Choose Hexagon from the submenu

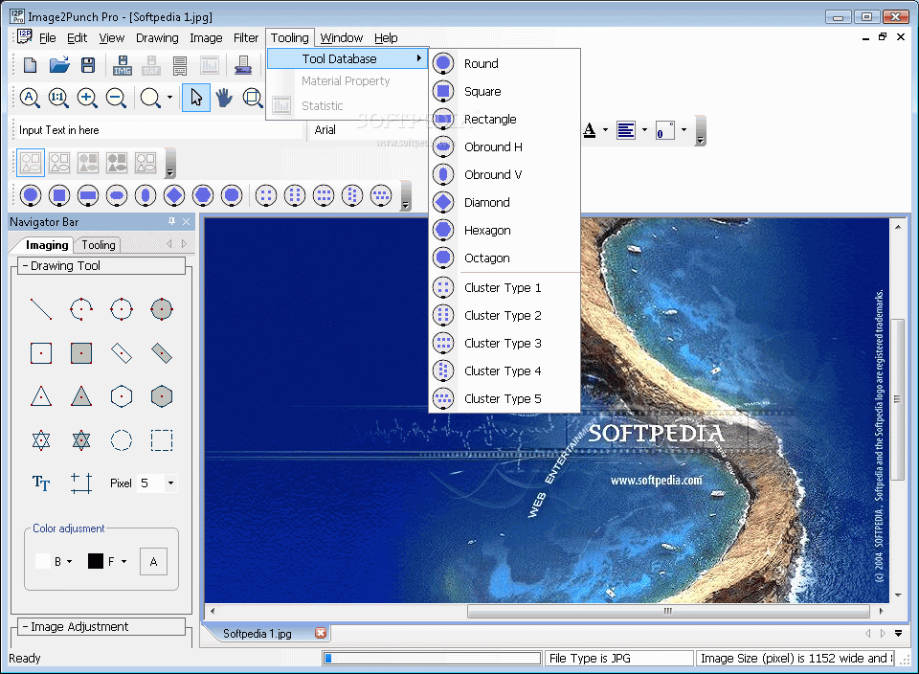(x=504, y=231)
